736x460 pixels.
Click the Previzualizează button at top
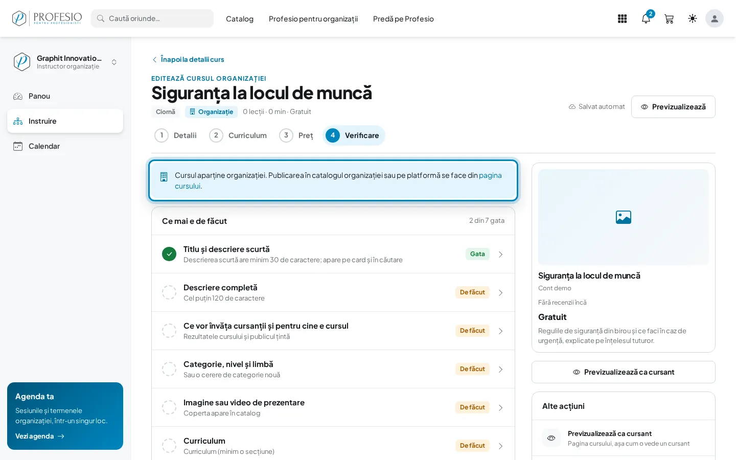coord(673,107)
